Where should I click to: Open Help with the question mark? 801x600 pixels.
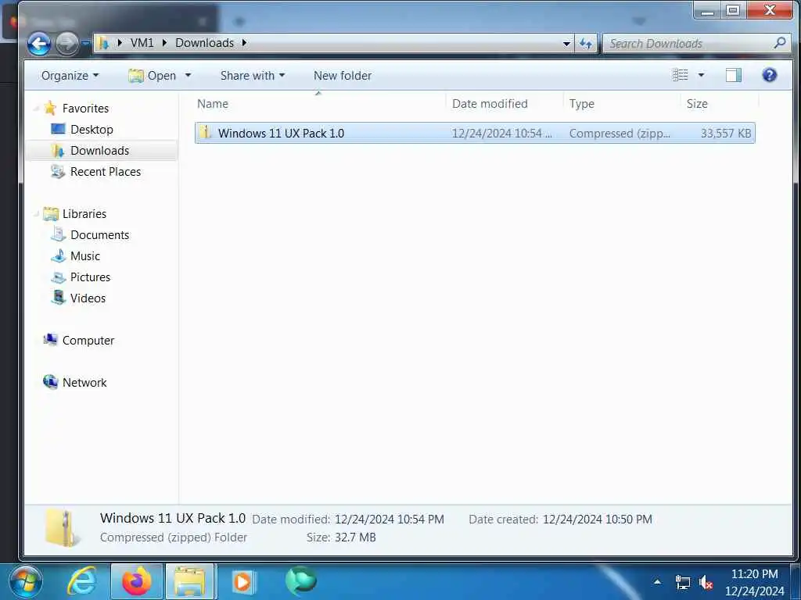pos(770,75)
